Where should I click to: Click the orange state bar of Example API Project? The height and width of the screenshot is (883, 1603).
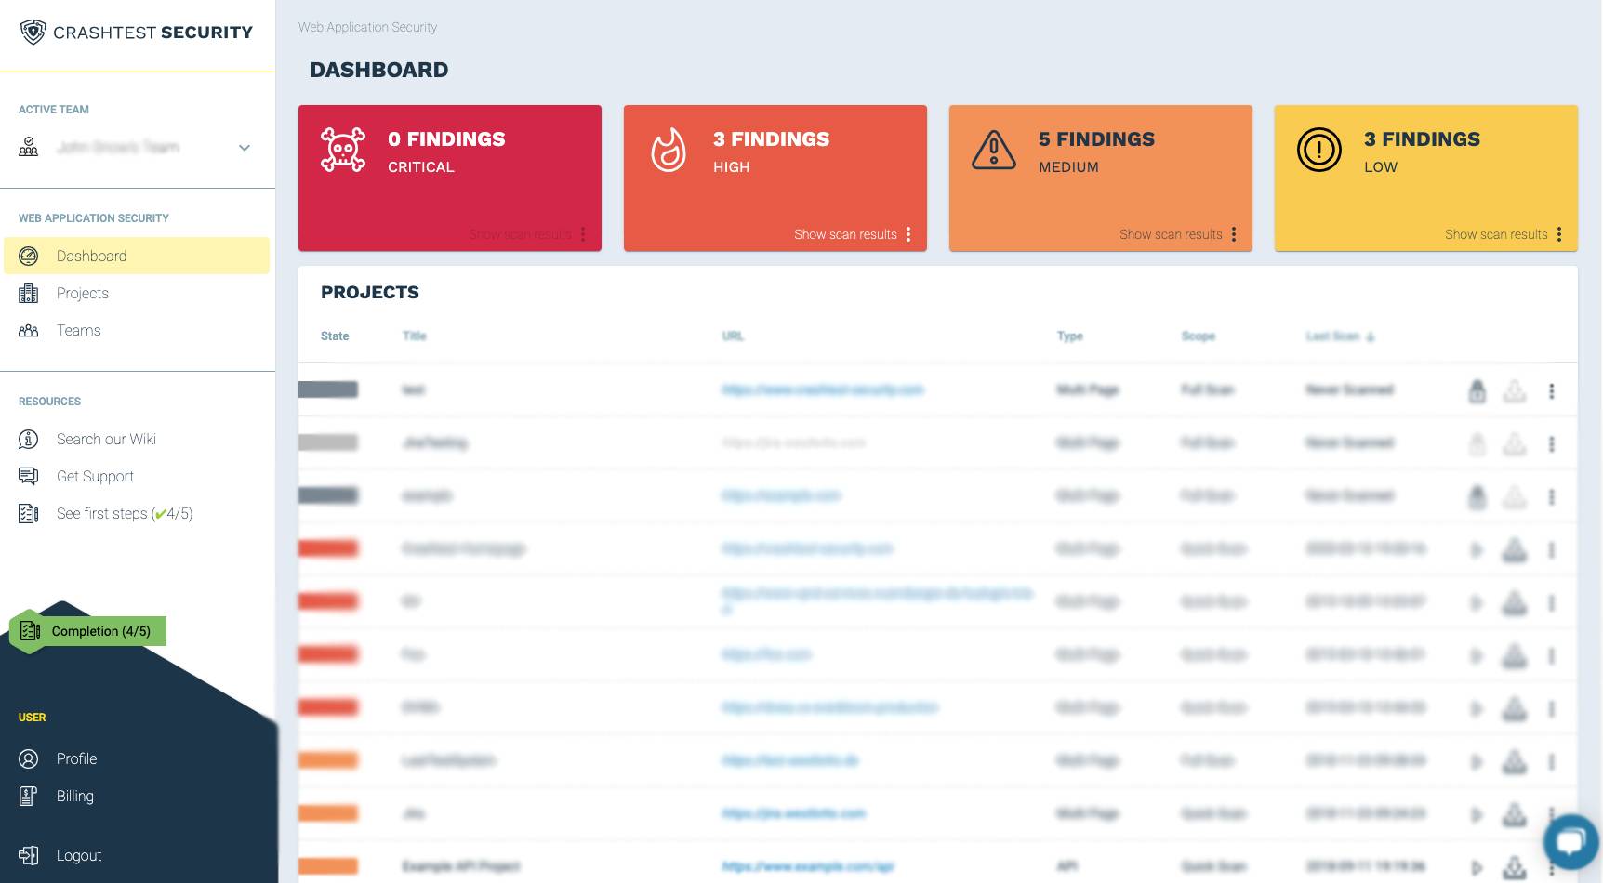pyautogui.click(x=328, y=866)
